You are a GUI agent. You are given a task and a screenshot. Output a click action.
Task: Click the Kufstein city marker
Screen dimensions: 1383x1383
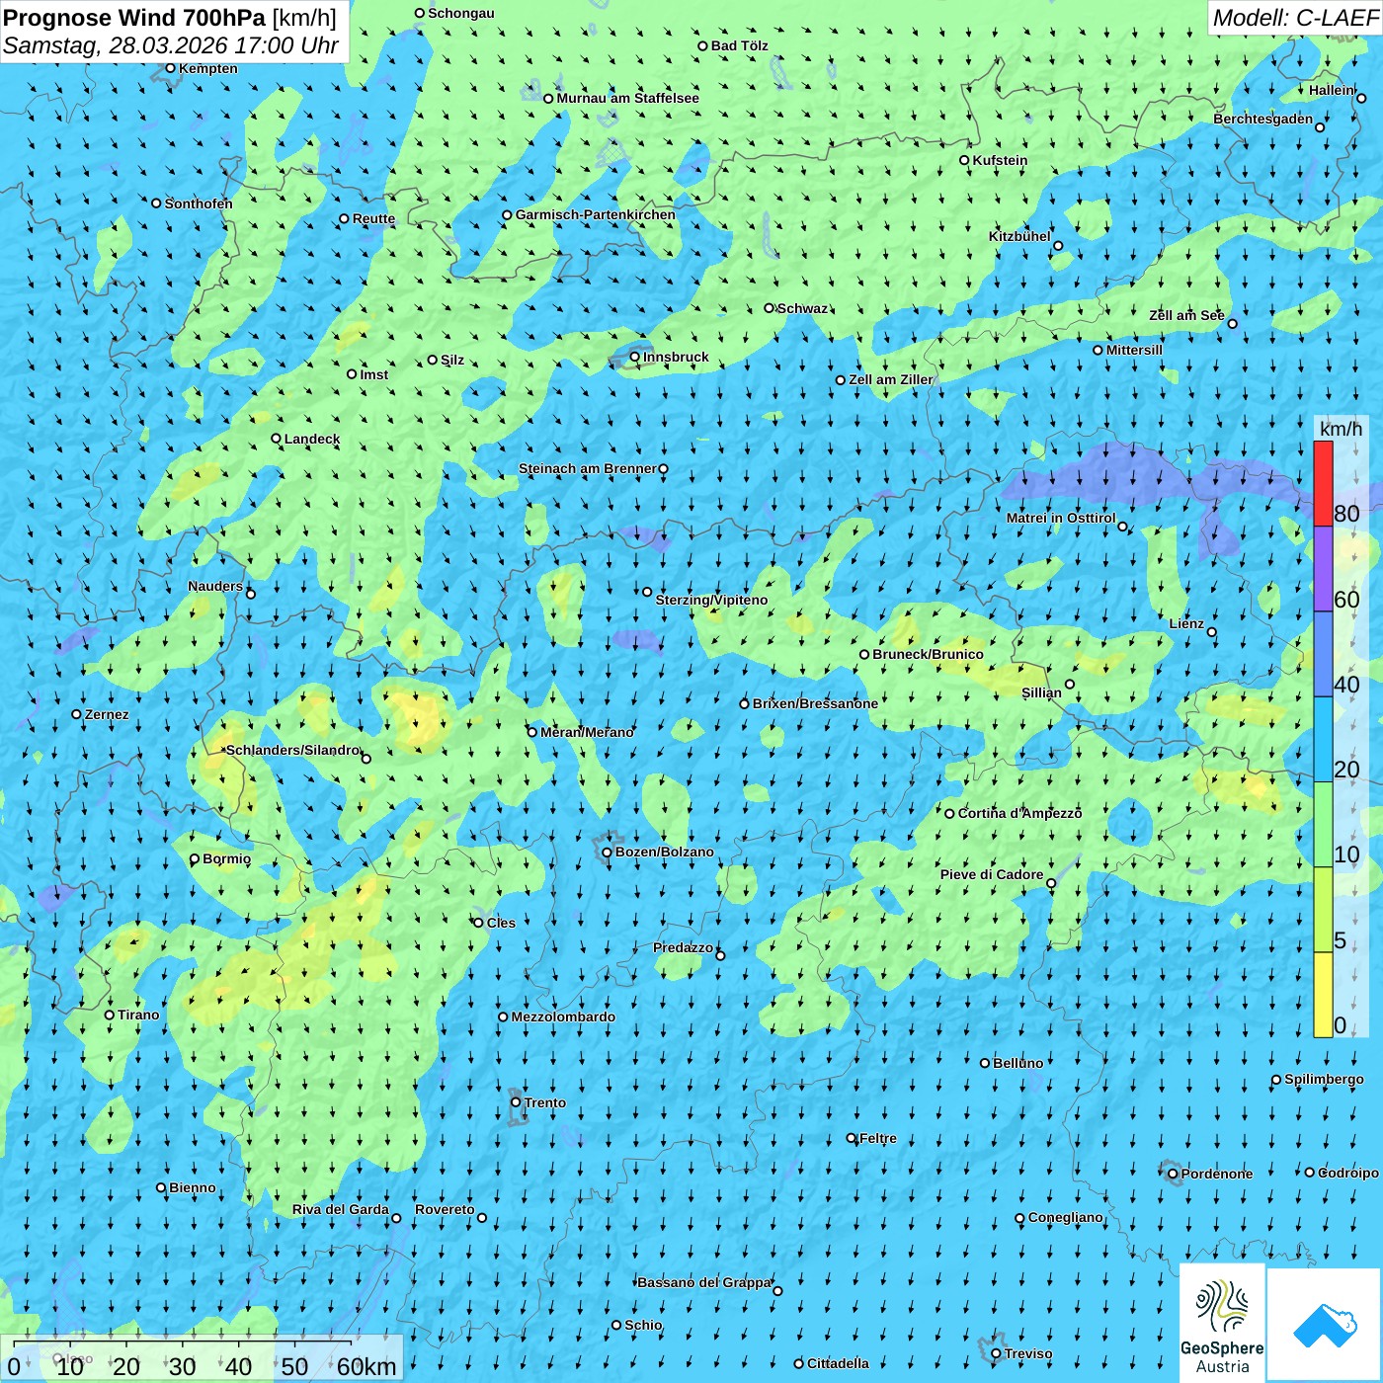pyautogui.click(x=965, y=160)
